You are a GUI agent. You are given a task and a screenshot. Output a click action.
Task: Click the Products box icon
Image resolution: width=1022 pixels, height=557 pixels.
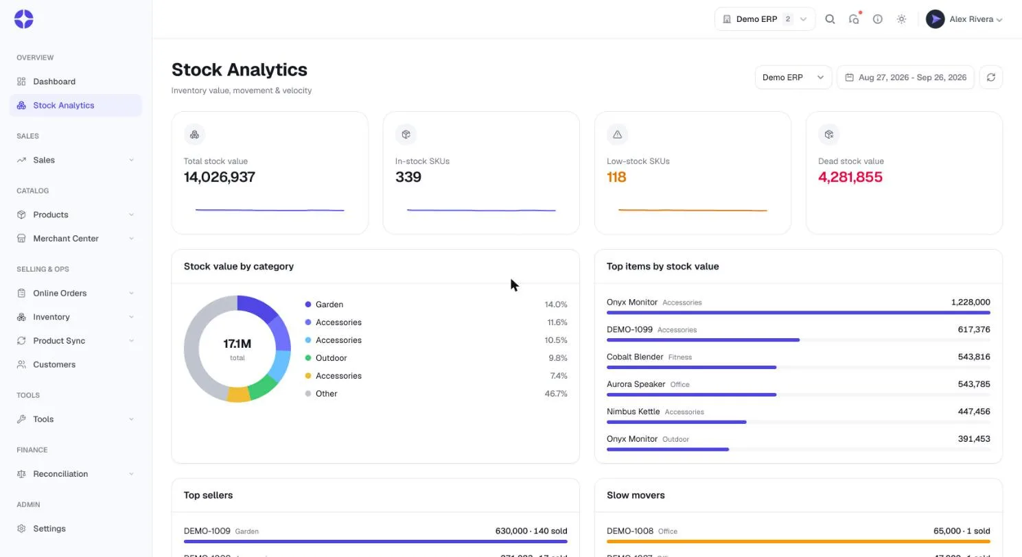click(21, 215)
